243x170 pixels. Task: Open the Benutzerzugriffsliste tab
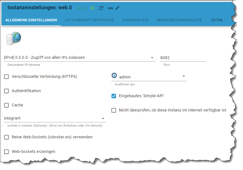179,20
